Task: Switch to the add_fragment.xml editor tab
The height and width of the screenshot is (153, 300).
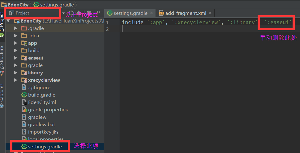Action: (186, 13)
